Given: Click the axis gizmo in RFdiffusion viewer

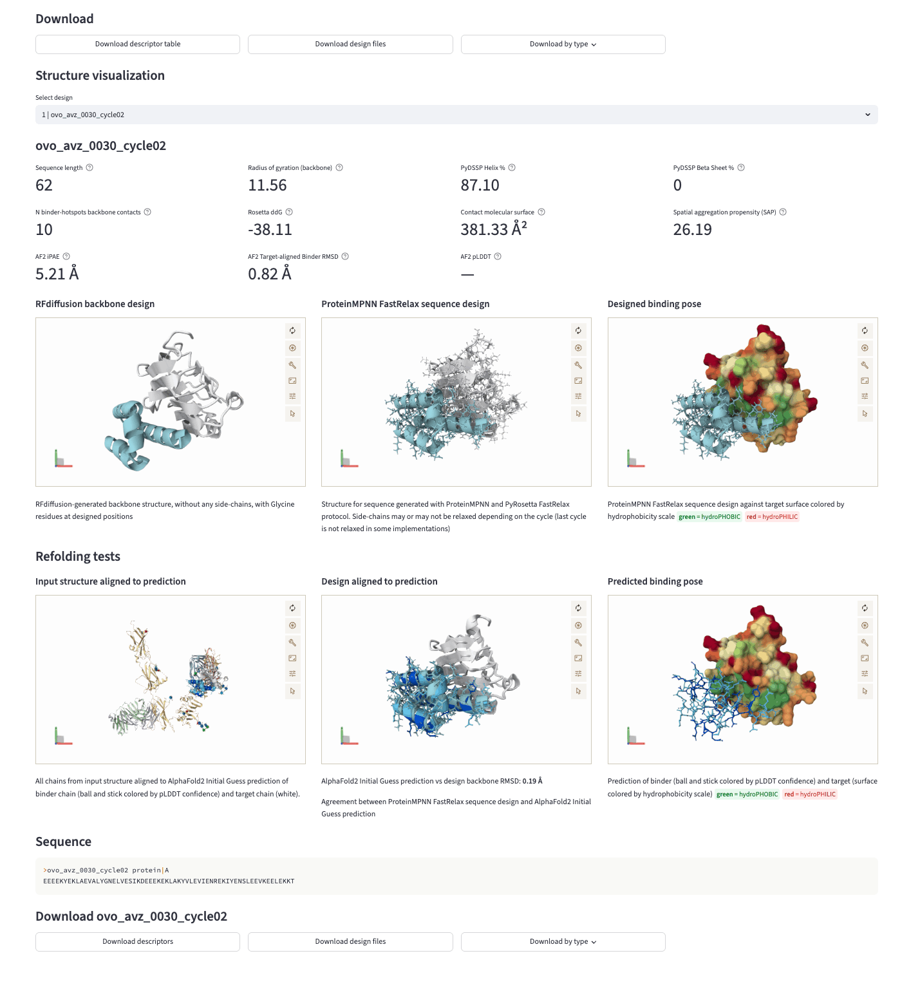Looking at the screenshot, I should (x=62, y=459).
